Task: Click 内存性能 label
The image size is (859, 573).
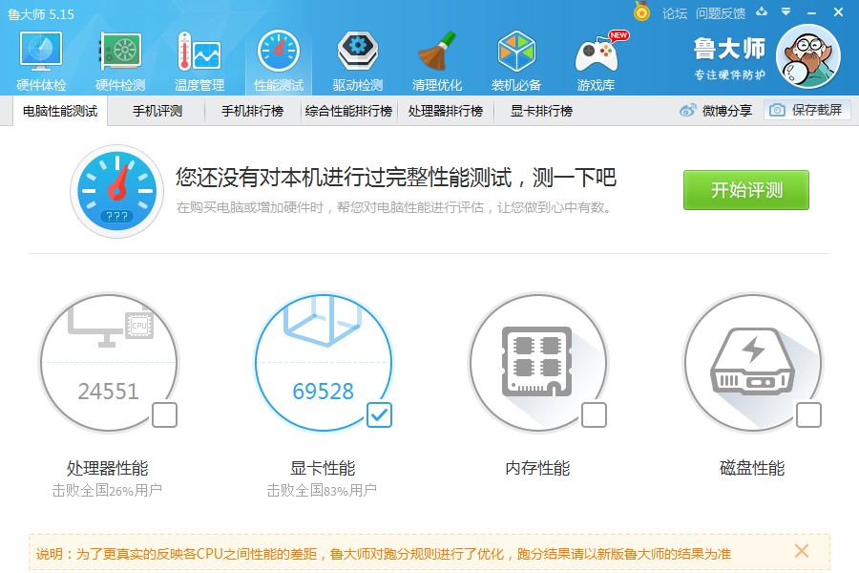Action: (537, 468)
